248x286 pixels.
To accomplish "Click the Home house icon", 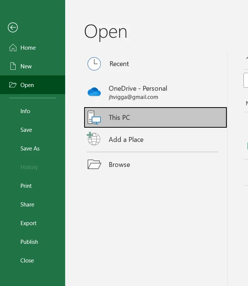I will [13, 48].
